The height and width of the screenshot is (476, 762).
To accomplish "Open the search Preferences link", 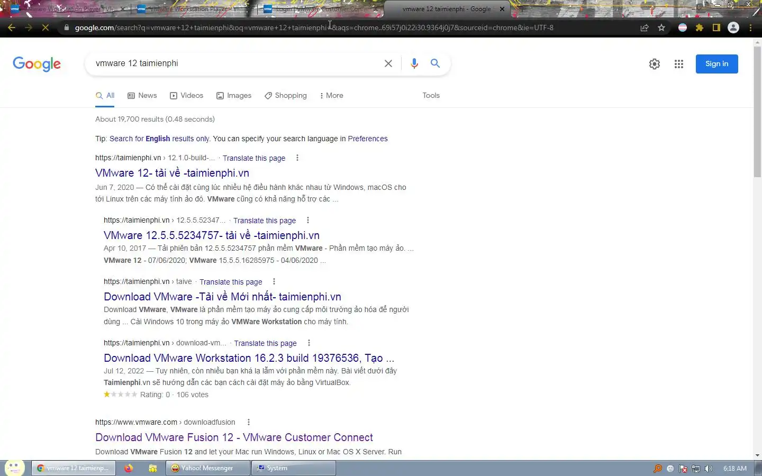I will tap(368, 139).
